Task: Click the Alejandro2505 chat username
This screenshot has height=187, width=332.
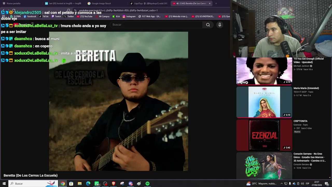Action: [28, 12]
